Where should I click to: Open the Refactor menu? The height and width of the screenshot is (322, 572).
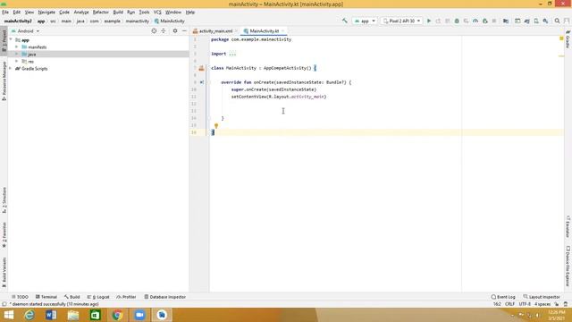[101, 12]
